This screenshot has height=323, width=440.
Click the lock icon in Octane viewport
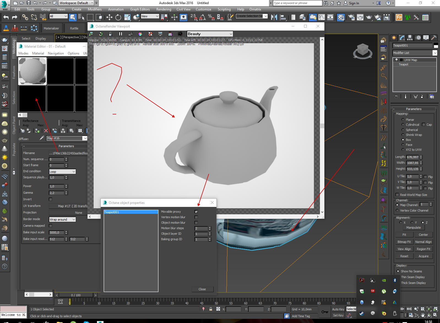[x=110, y=34]
